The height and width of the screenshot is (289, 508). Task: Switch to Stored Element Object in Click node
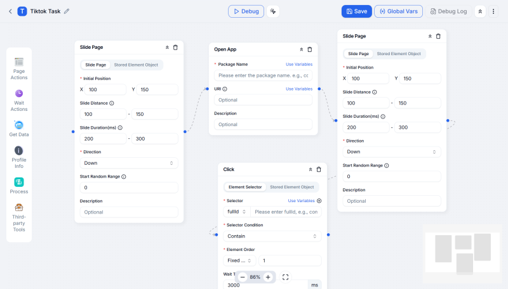[291, 187]
